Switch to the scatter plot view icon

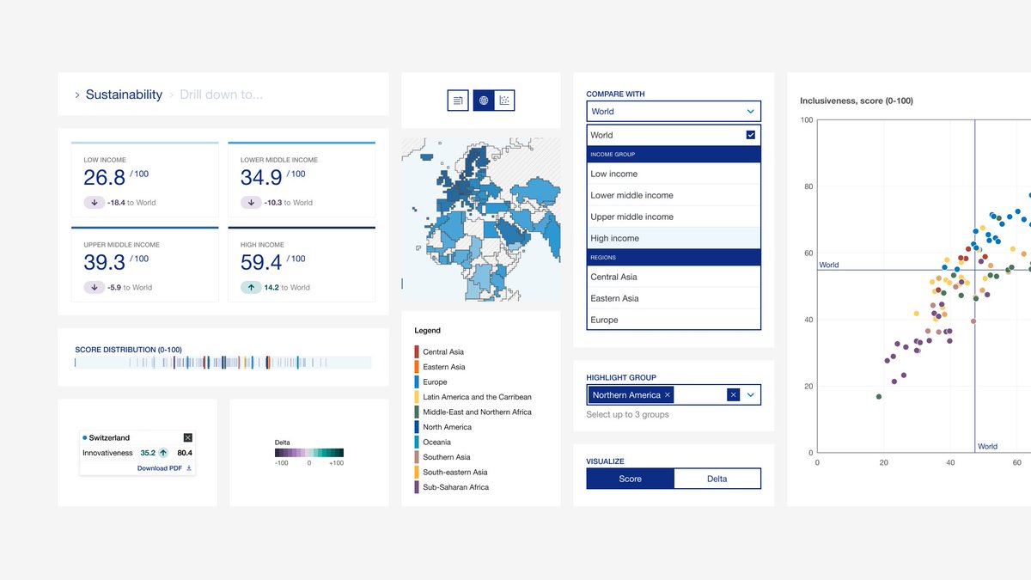[x=504, y=100]
